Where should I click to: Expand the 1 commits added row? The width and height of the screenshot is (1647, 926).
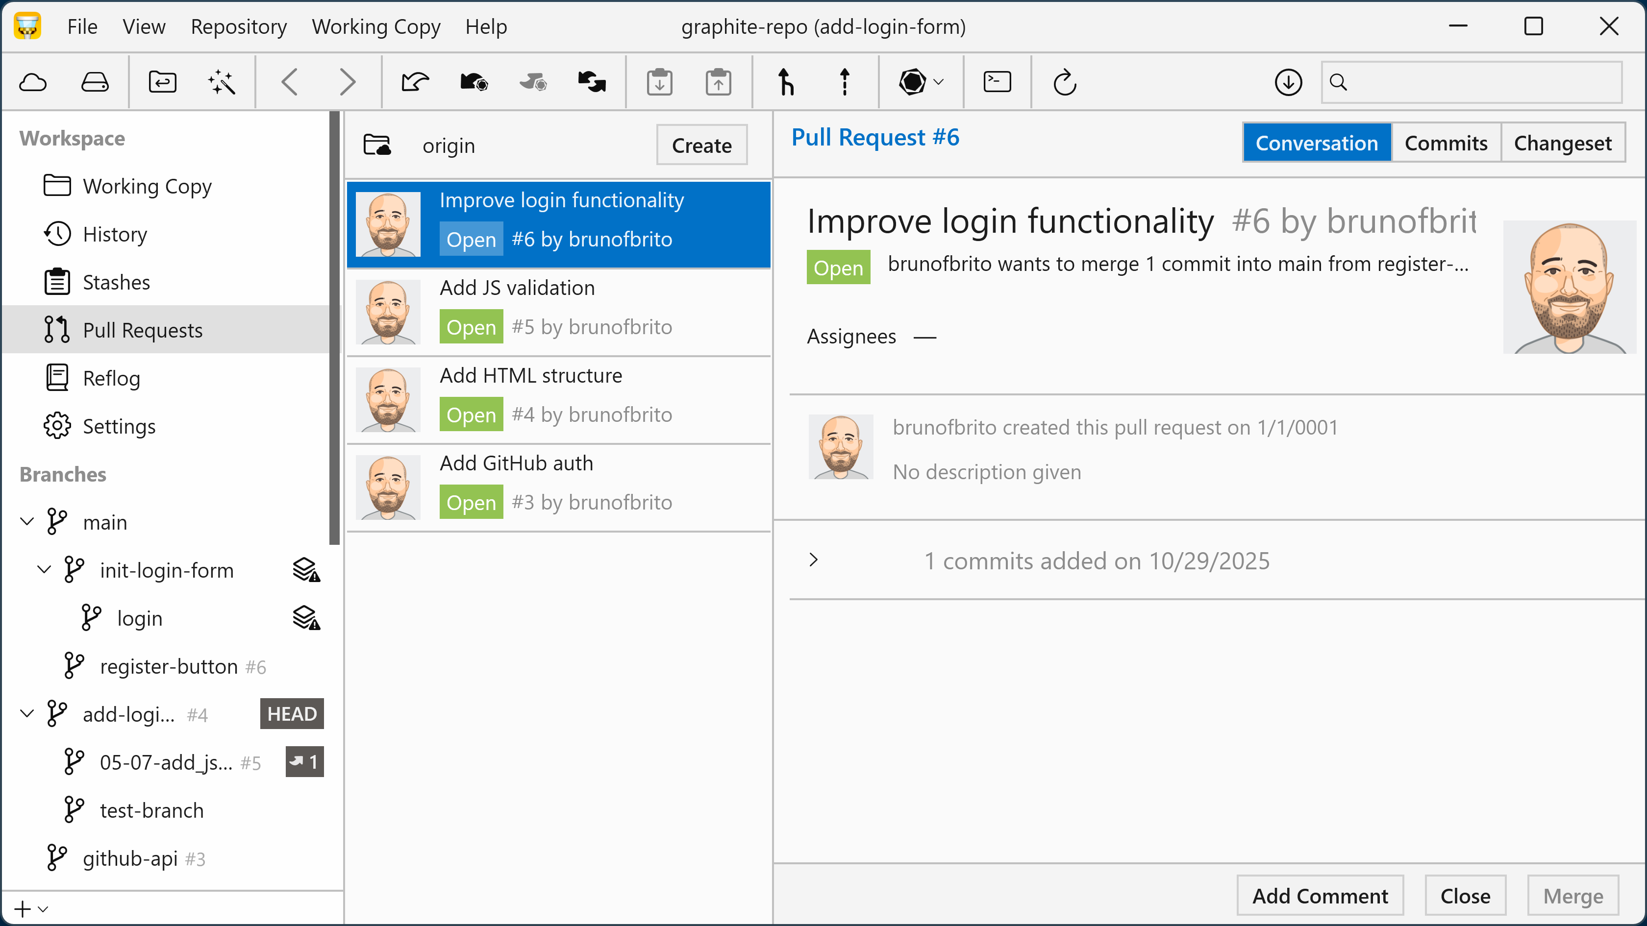[x=813, y=560]
